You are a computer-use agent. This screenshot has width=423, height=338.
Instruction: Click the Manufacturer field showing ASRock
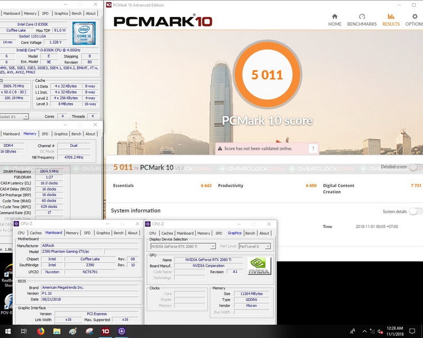(90, 246)
